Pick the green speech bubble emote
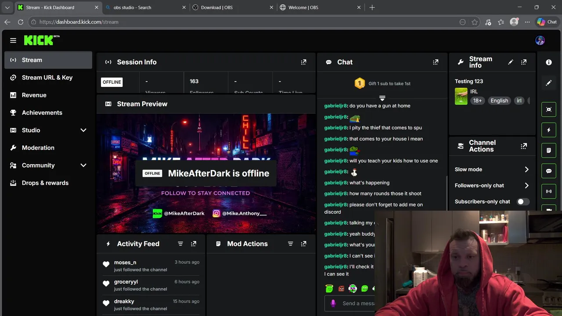The height and width of the screenshot is (316, 562). [364, 288]
